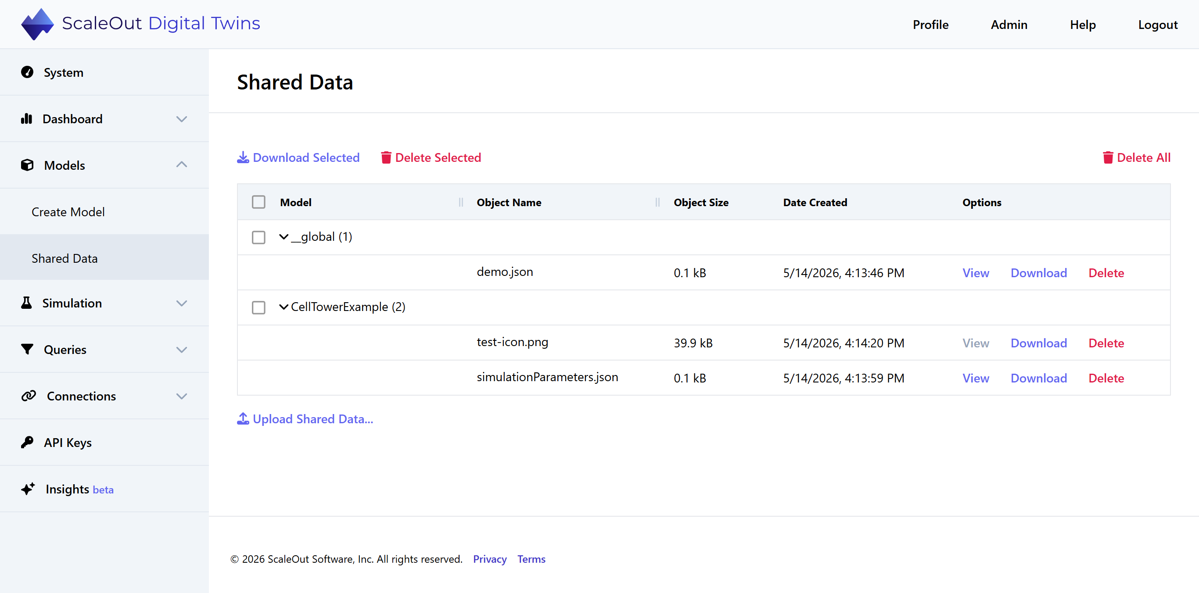This screenshot has height=593, width=1199.
Task: Delete the demo.json object
Action: tap(1106, 272)
